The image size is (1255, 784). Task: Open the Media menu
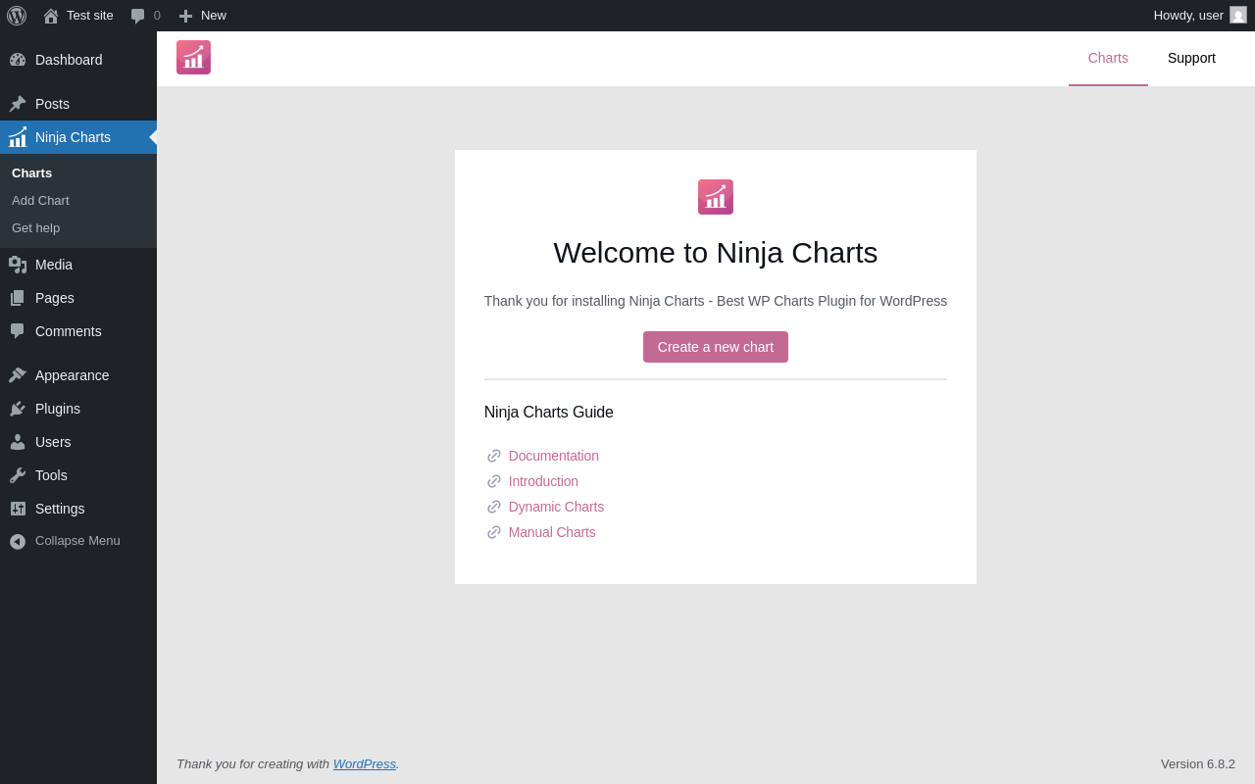[78, 265]
